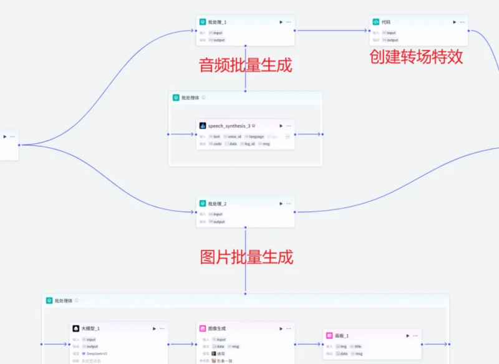Click the 'language' input tag
The image size is (499, 364).
[254, 136]
